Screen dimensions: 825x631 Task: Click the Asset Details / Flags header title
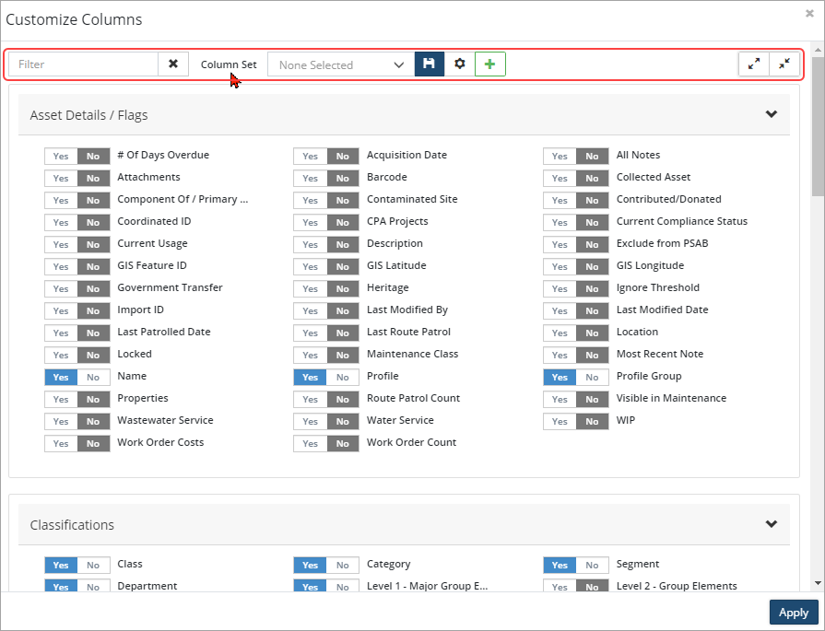click(88, 115)
